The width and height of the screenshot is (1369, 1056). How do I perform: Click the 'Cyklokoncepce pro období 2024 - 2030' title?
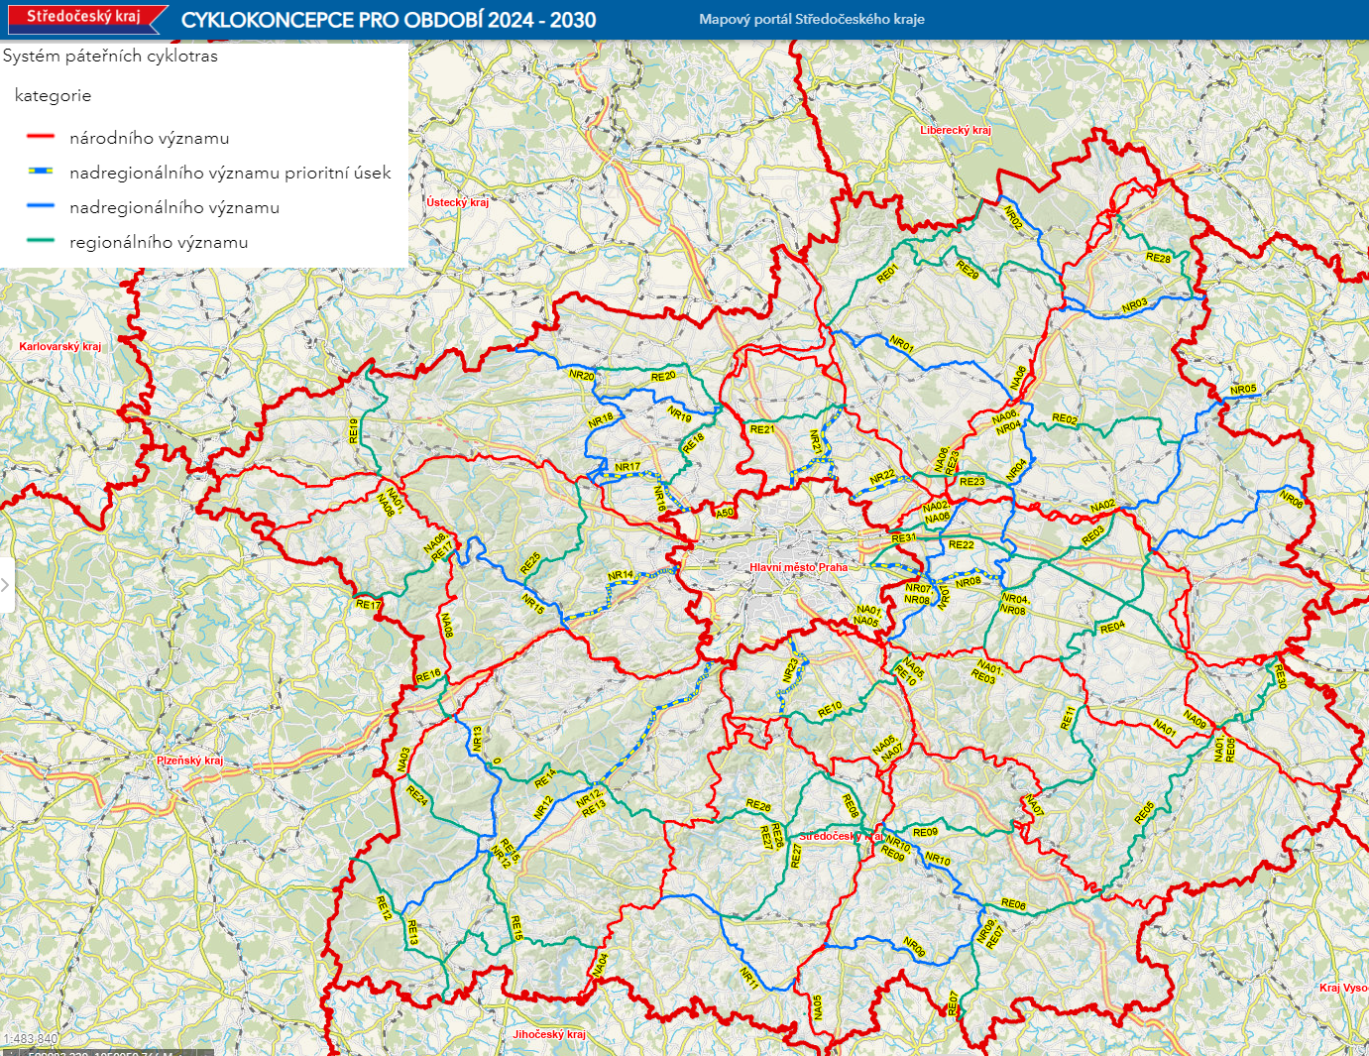coord(389,20)
